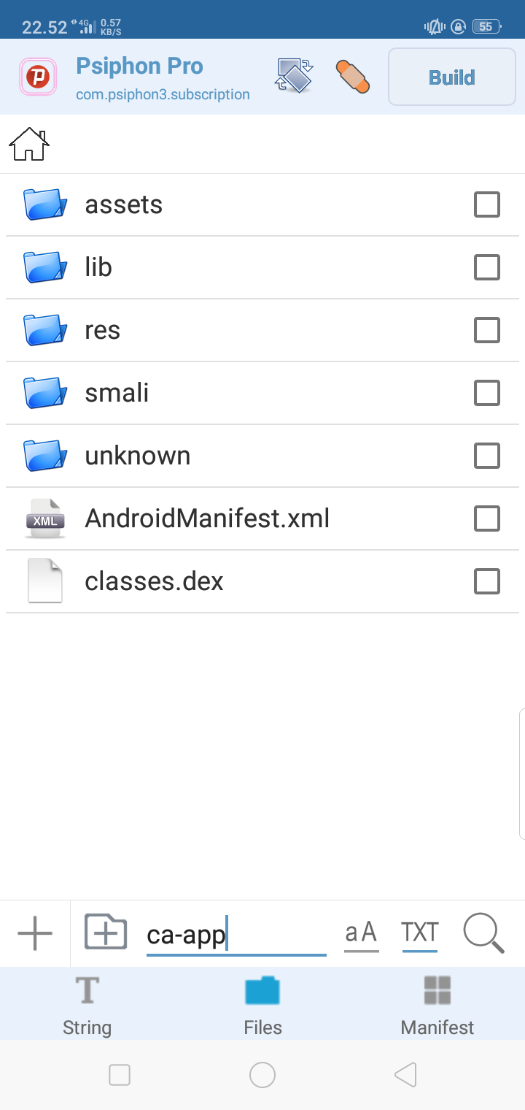Image resolution: width=525 pixels, height=1110 pixels.
Task: Focus the search field containing ca-app
Action: click(236, 935)
